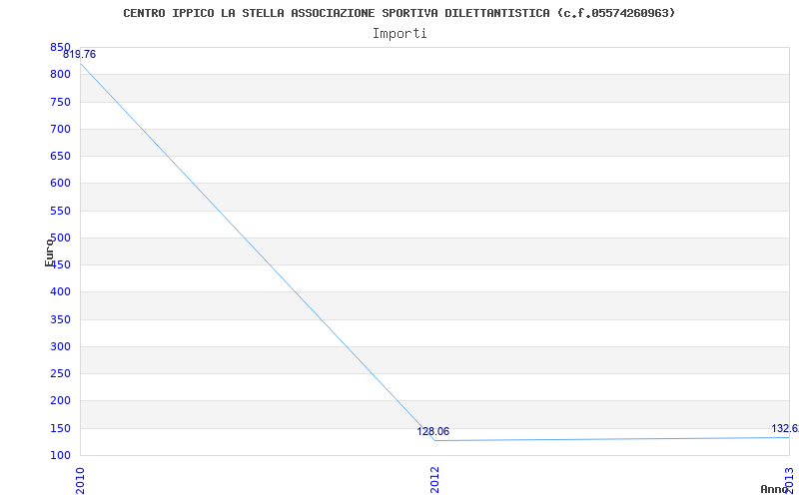Click the 800 y-axis tick value
Viewport: 799px width, 499px height.
(60, 74)
